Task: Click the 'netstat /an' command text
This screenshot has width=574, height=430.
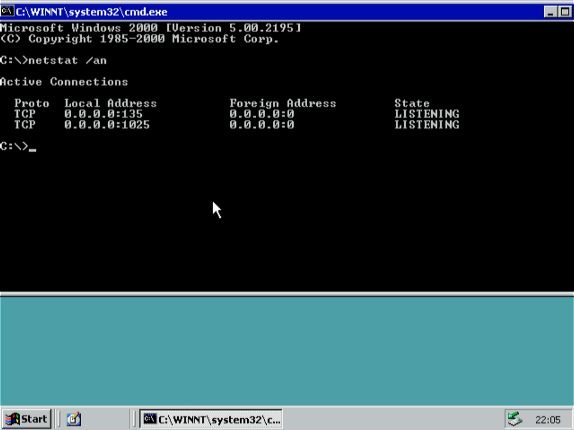Action: coord(67,60)
